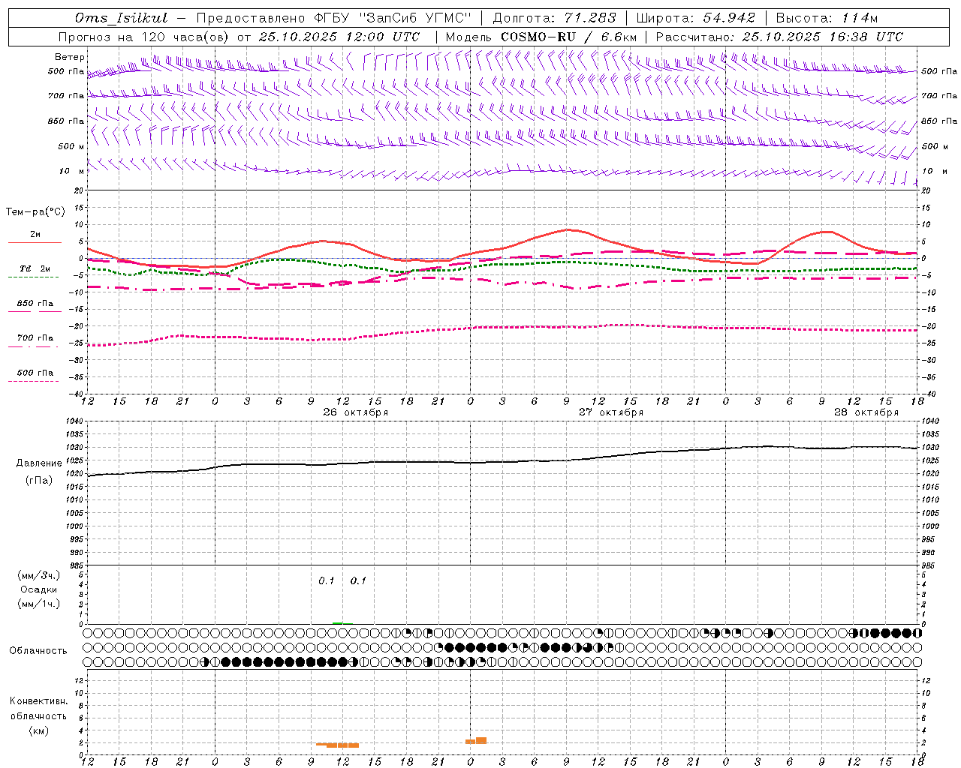Click the '27 октября' date label

pyautogui.click(x=611, y=412)
